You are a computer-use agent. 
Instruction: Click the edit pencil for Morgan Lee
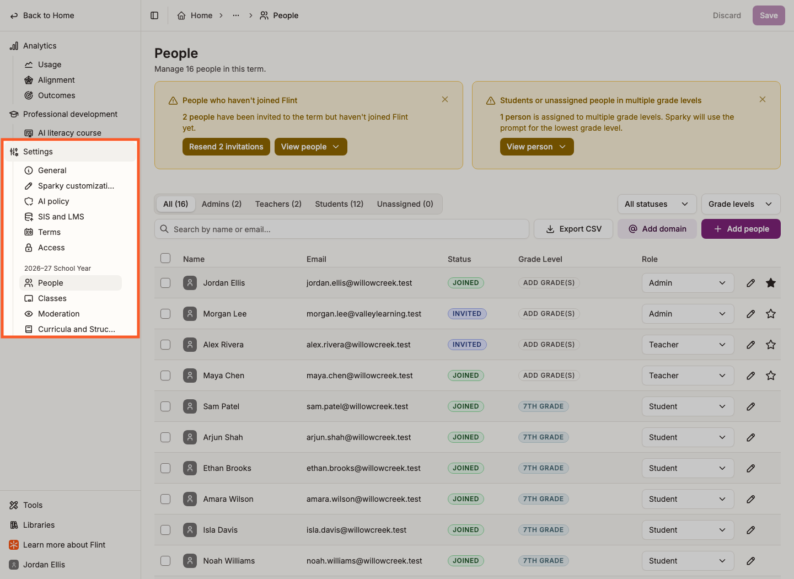(750, 314)
